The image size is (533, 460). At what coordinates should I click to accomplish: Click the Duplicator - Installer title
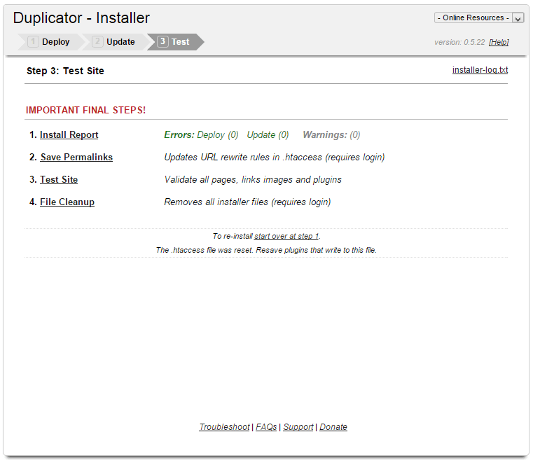81,18
